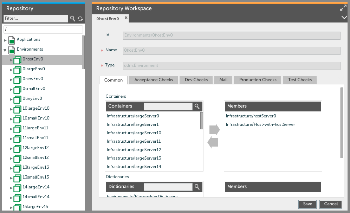Screen dimensions: 350x213
Task: Open the workspace tabs dropdown chevron
Action: [x=344, y=17]
